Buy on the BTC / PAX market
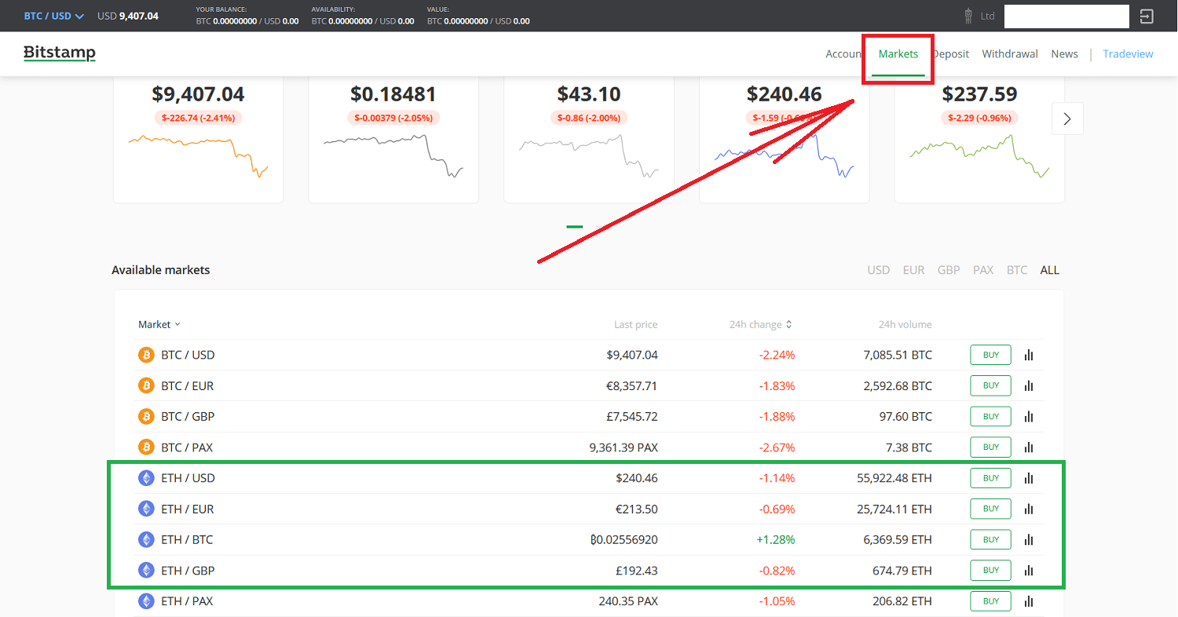 point(991,447)
